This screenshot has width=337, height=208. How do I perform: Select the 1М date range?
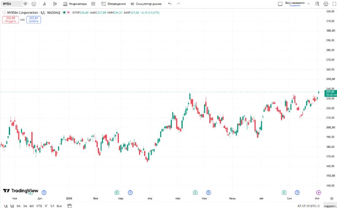[x=19, y=206]
